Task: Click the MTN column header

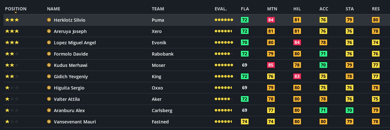Action: click(272, 9)
